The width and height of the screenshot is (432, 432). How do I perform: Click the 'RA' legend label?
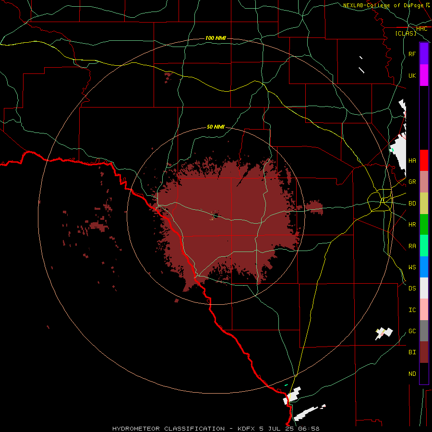click(412, 246)
